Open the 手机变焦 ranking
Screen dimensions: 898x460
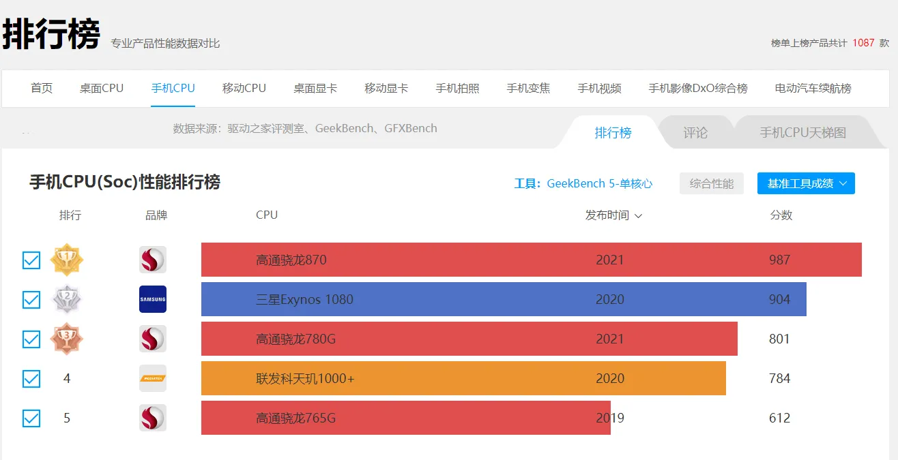pos(528,88)
